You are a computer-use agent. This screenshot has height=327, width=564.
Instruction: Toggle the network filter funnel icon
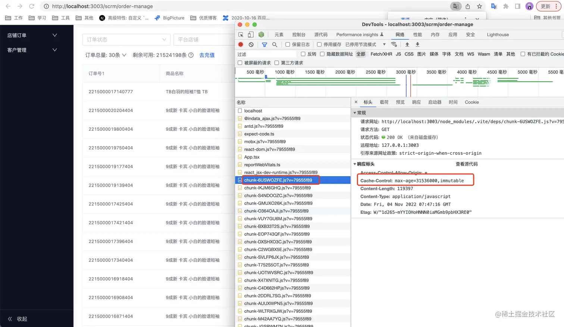coord(264,44)
